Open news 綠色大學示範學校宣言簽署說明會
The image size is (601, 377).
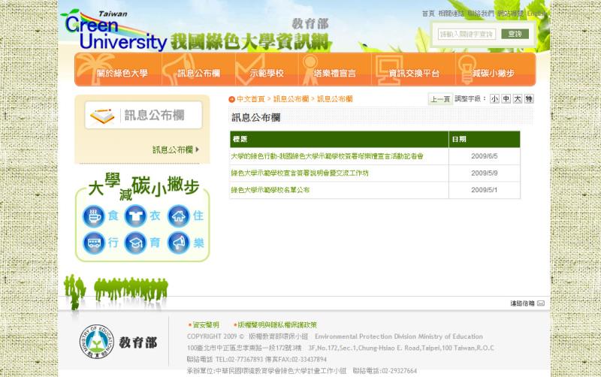(300, 173)
